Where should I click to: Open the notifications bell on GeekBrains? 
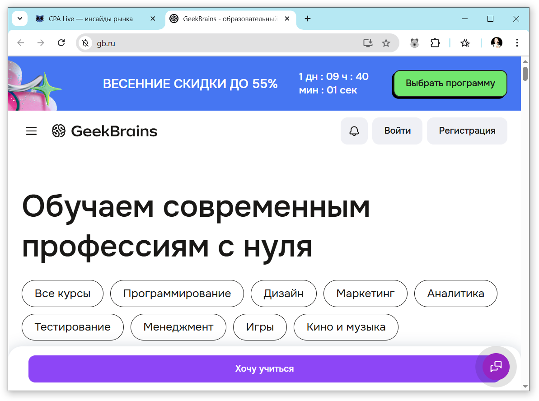click(x=354, y=131)
